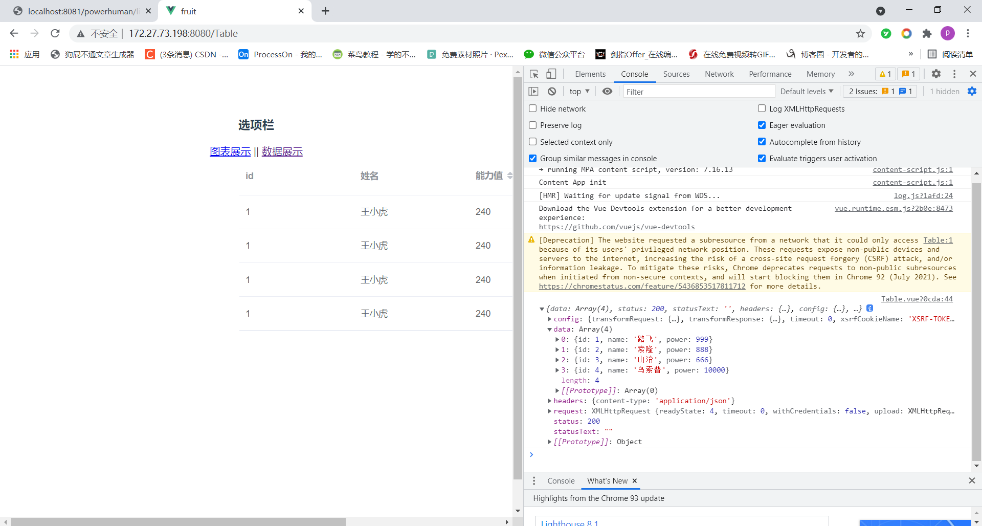Switch to the Sources tab

[x=676, y=74]
